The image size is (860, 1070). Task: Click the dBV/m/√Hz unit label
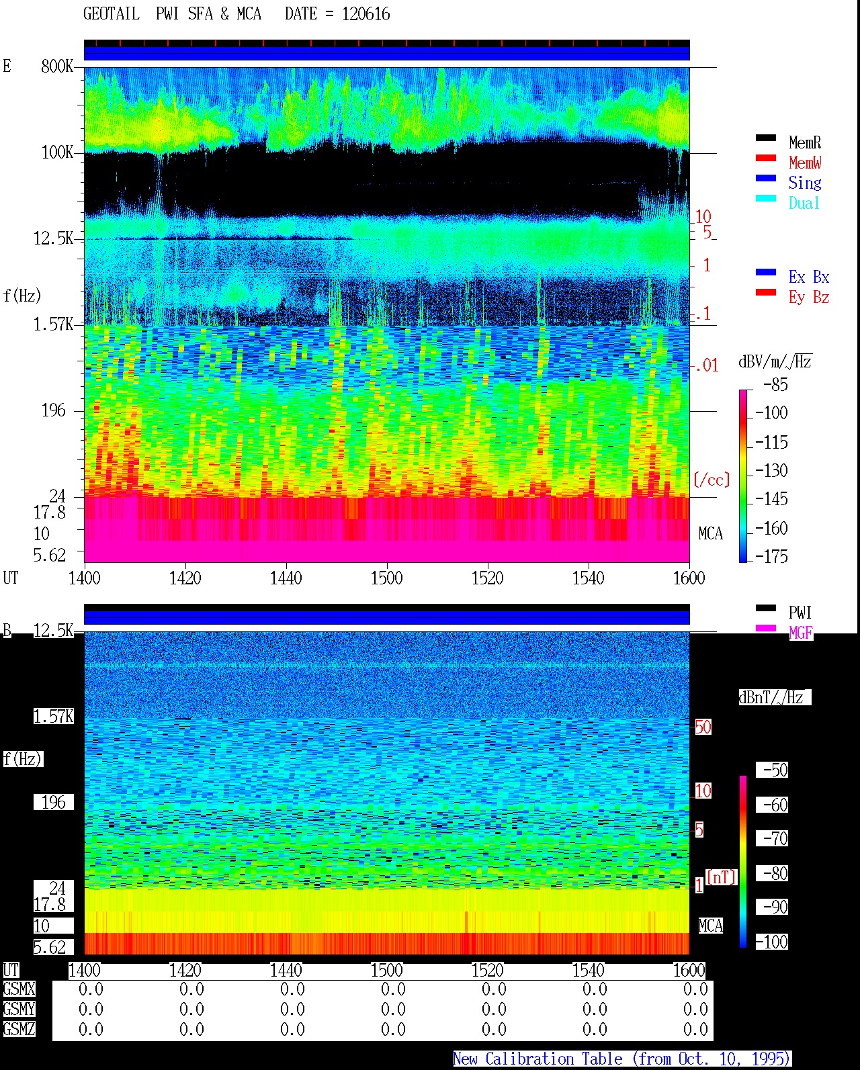pyautogui.click(x=775, y=361)
